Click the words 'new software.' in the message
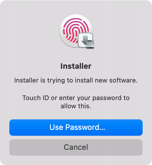 (116, 80)
